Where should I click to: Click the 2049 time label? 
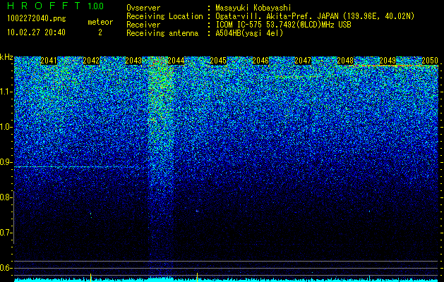(x=388, y=61)
